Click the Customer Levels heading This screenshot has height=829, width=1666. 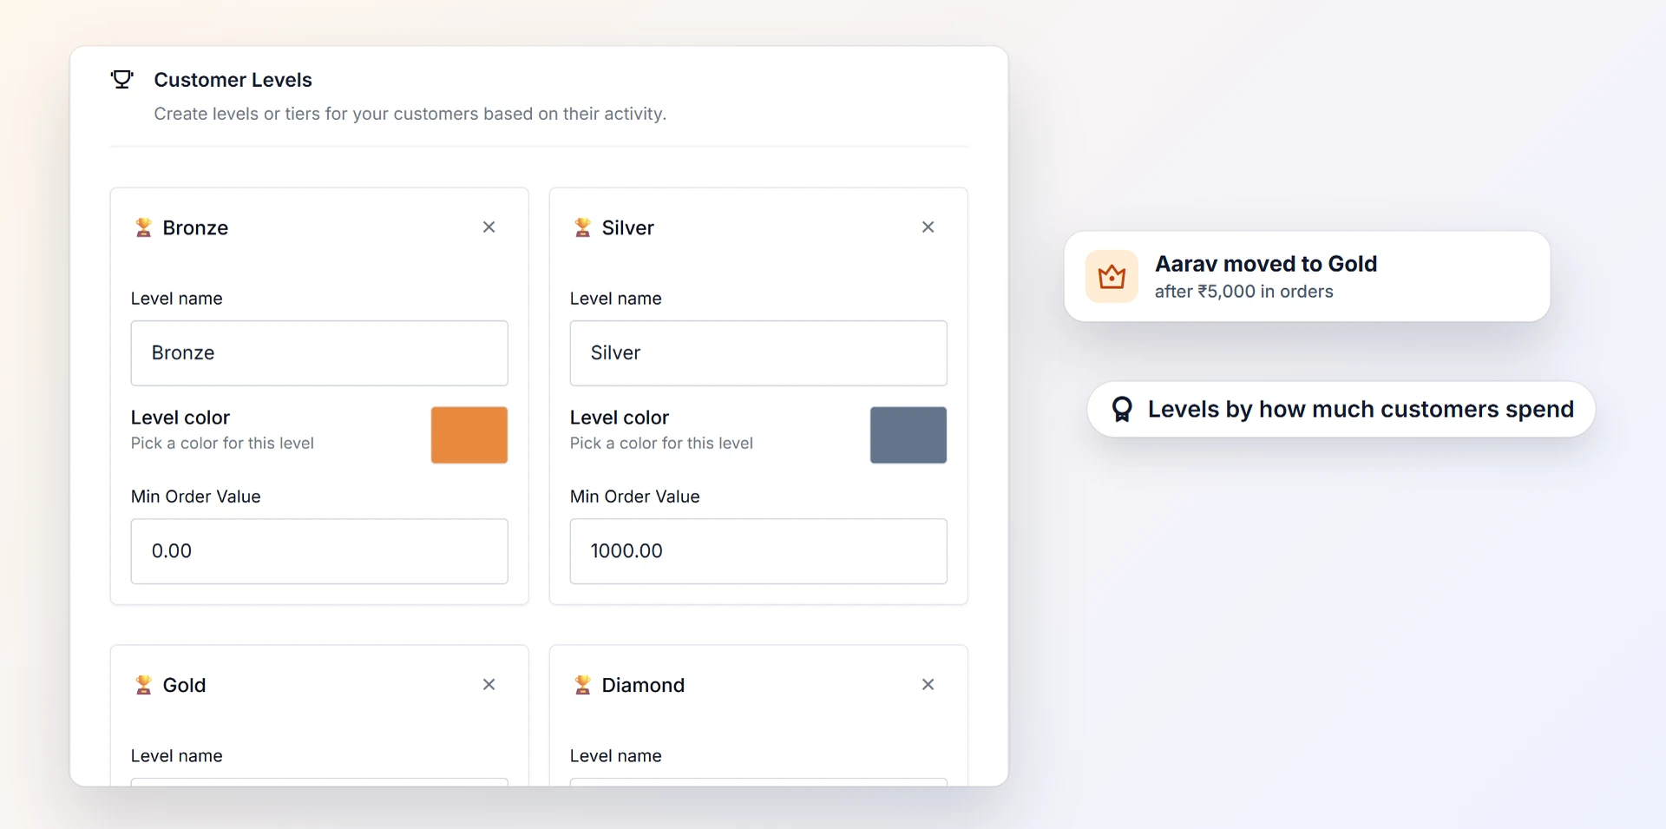(233, 80)
